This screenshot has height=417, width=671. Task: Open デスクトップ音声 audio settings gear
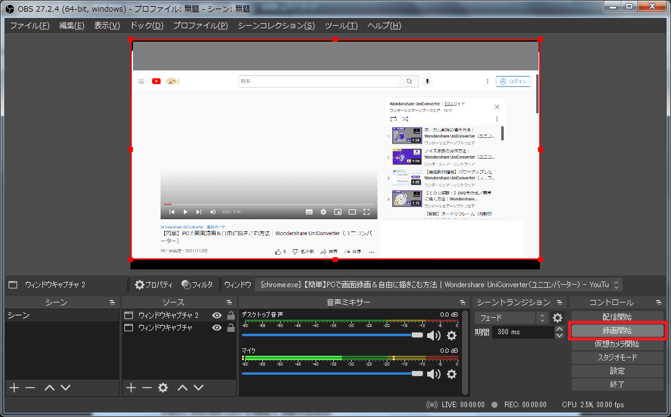tap(452, 336)
